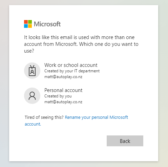Click 'Created by your IT department' subtitle
This screenshot has width=168, height=167.
click(x=72, y=71)
